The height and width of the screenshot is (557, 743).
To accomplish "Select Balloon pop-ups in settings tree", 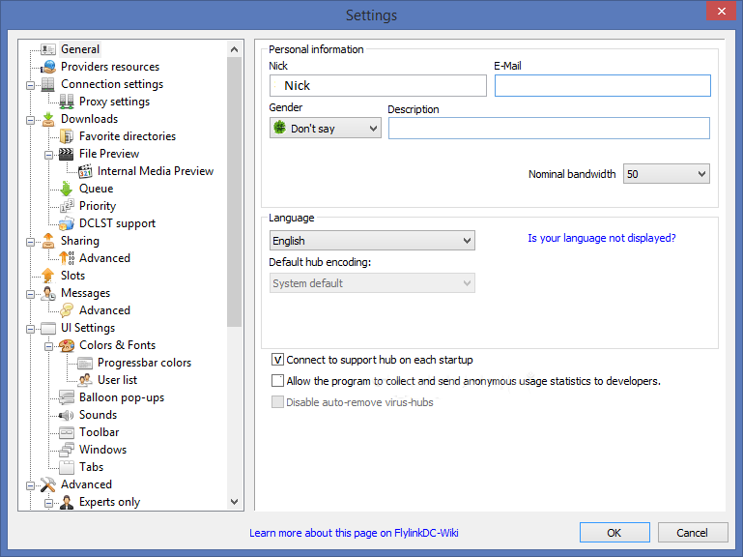I will point(121,397).
